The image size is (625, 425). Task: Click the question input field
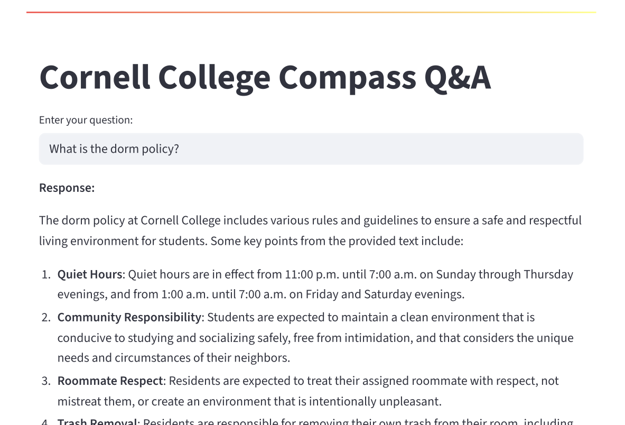click(311, 149)
